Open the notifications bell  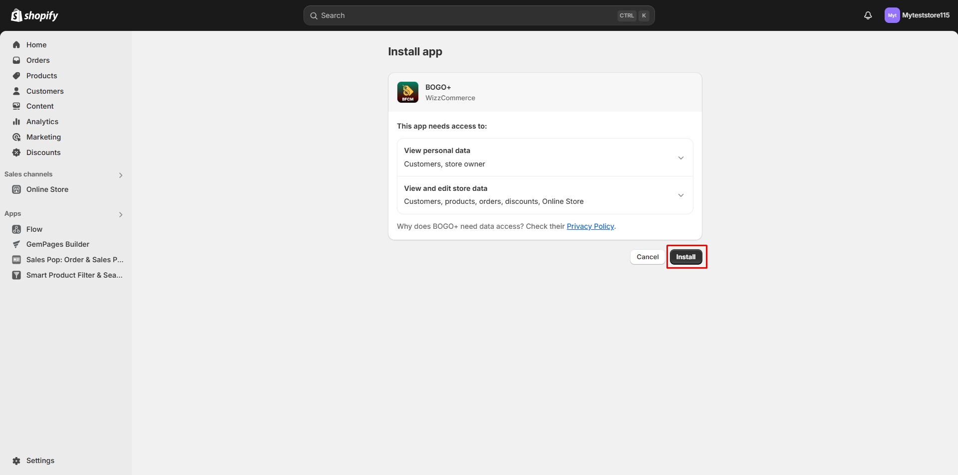(868, 15)
